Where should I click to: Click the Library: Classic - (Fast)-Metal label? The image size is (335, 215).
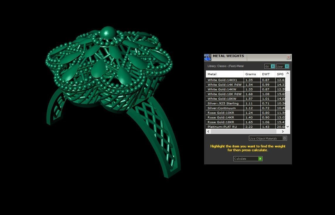225,66
